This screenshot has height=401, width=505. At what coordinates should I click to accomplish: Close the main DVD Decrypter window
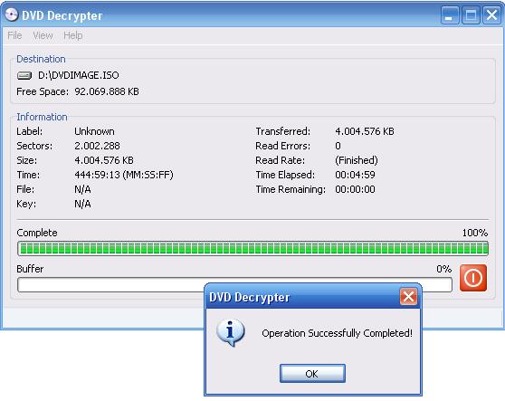coord(491,15)
